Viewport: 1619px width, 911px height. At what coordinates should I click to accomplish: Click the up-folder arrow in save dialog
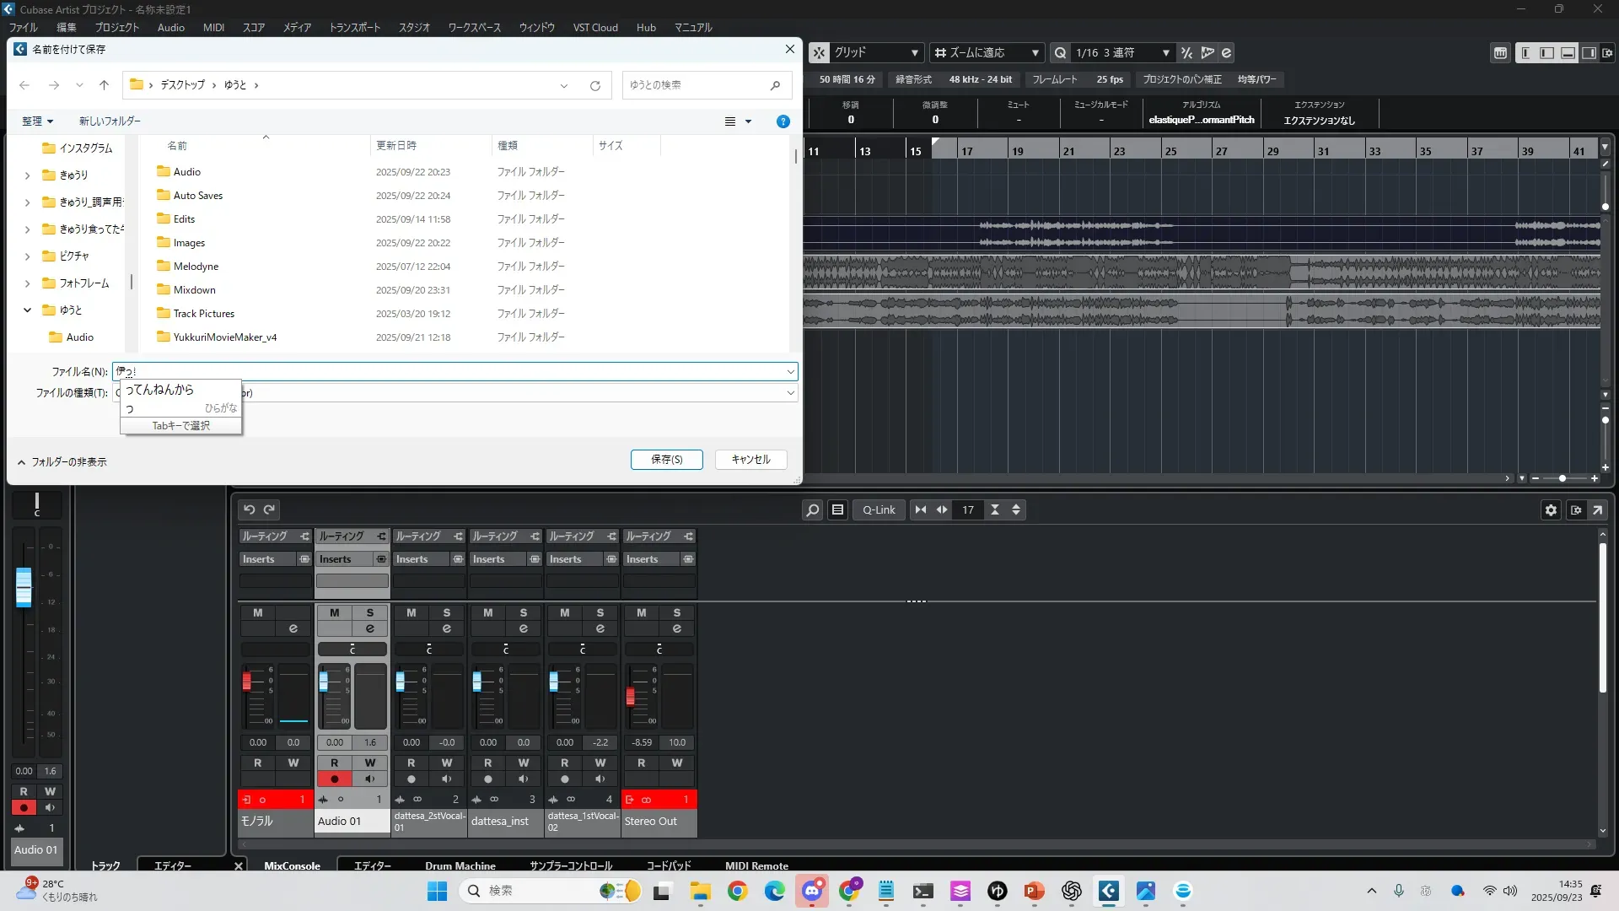point(104,85)
